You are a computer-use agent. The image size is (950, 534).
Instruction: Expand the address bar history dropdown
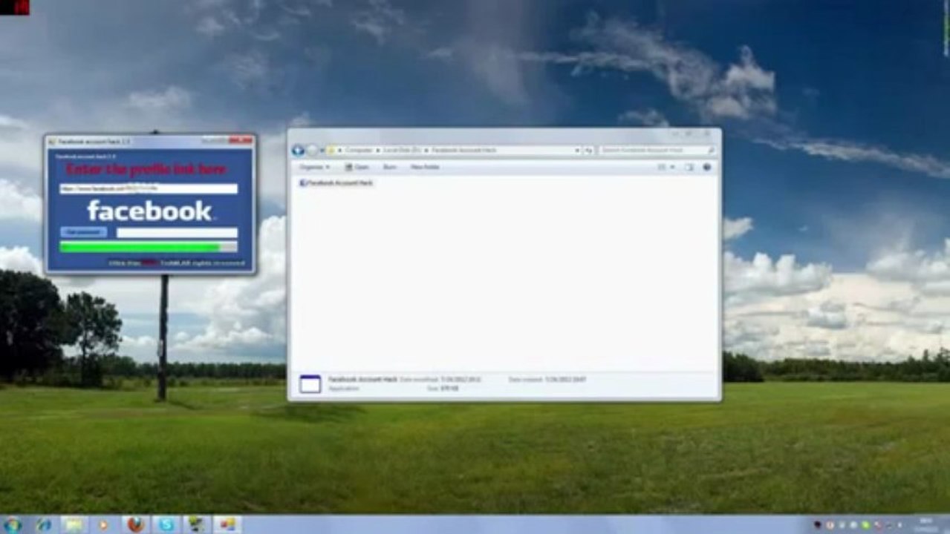577,151
